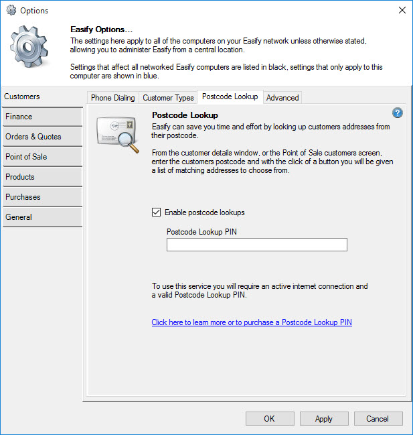Click into the Postcode Lookup PIN field

tap(256, 245)
